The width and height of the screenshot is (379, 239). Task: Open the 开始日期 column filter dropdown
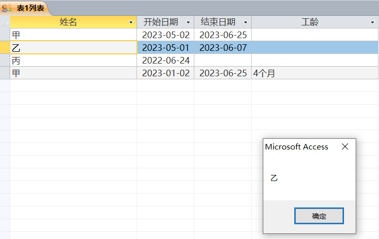point(188,22)
